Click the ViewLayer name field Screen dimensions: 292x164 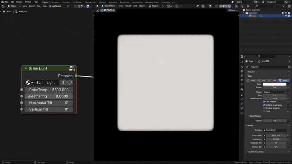275,2
